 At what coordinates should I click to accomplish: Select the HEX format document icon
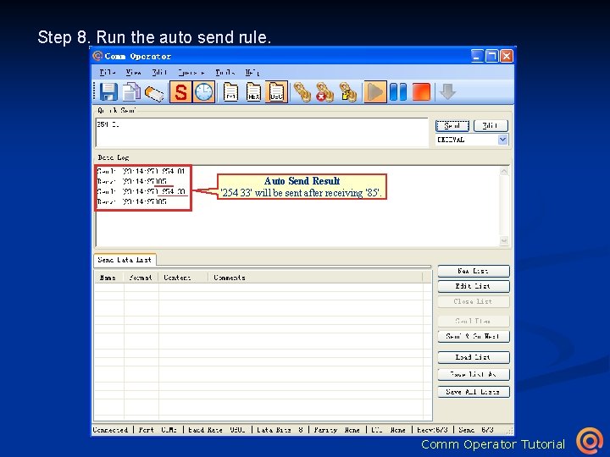[253, 92]
